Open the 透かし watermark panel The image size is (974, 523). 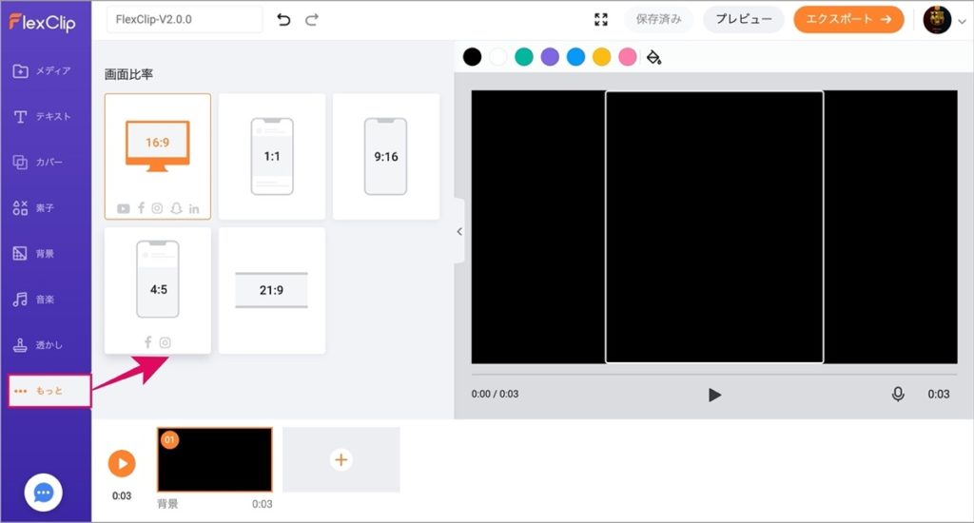coord(38,345)
